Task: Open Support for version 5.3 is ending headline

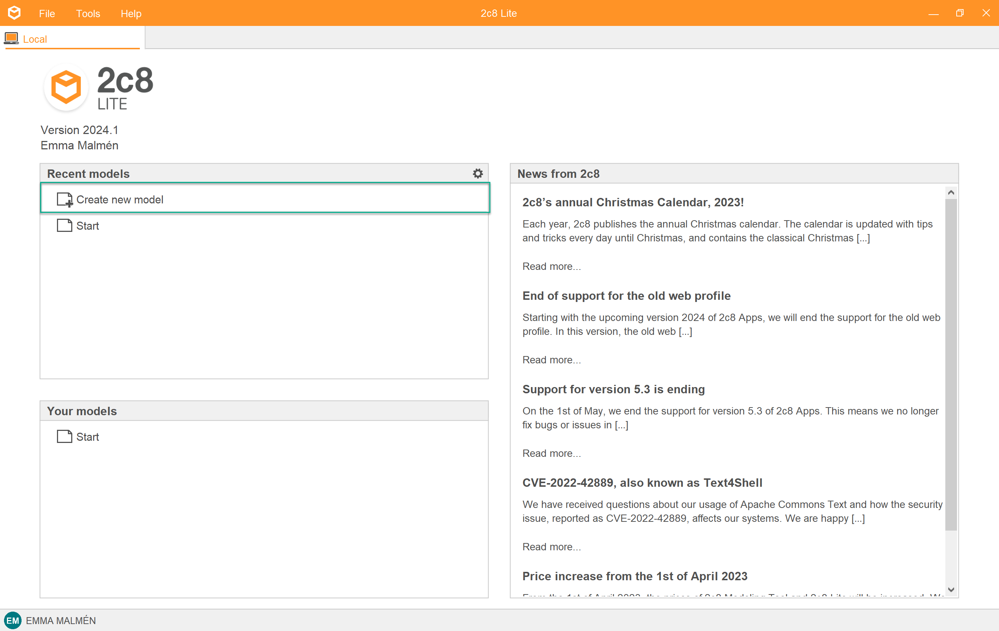Action: coord(613,389)
